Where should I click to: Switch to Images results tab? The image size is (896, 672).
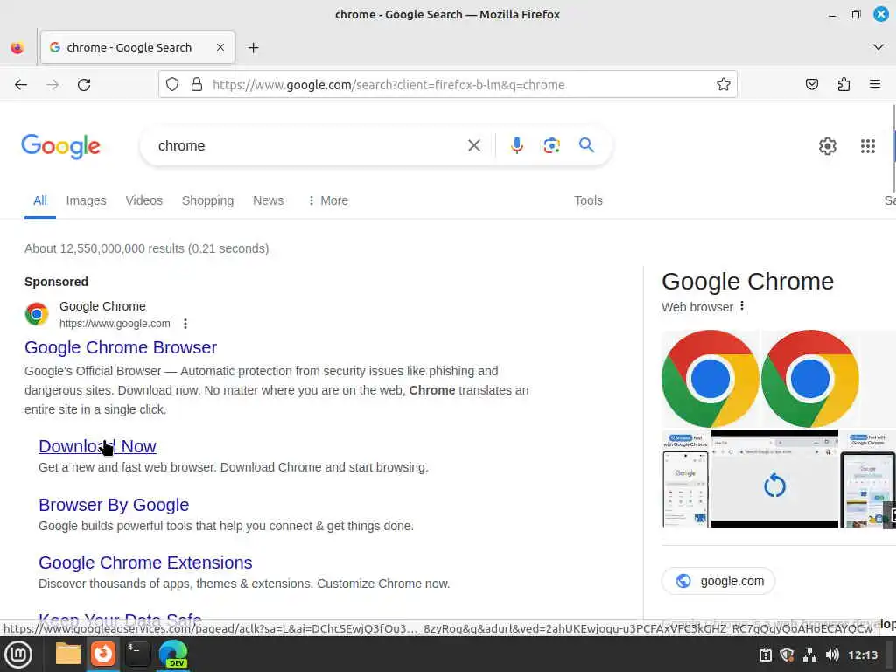click(86, 200)
